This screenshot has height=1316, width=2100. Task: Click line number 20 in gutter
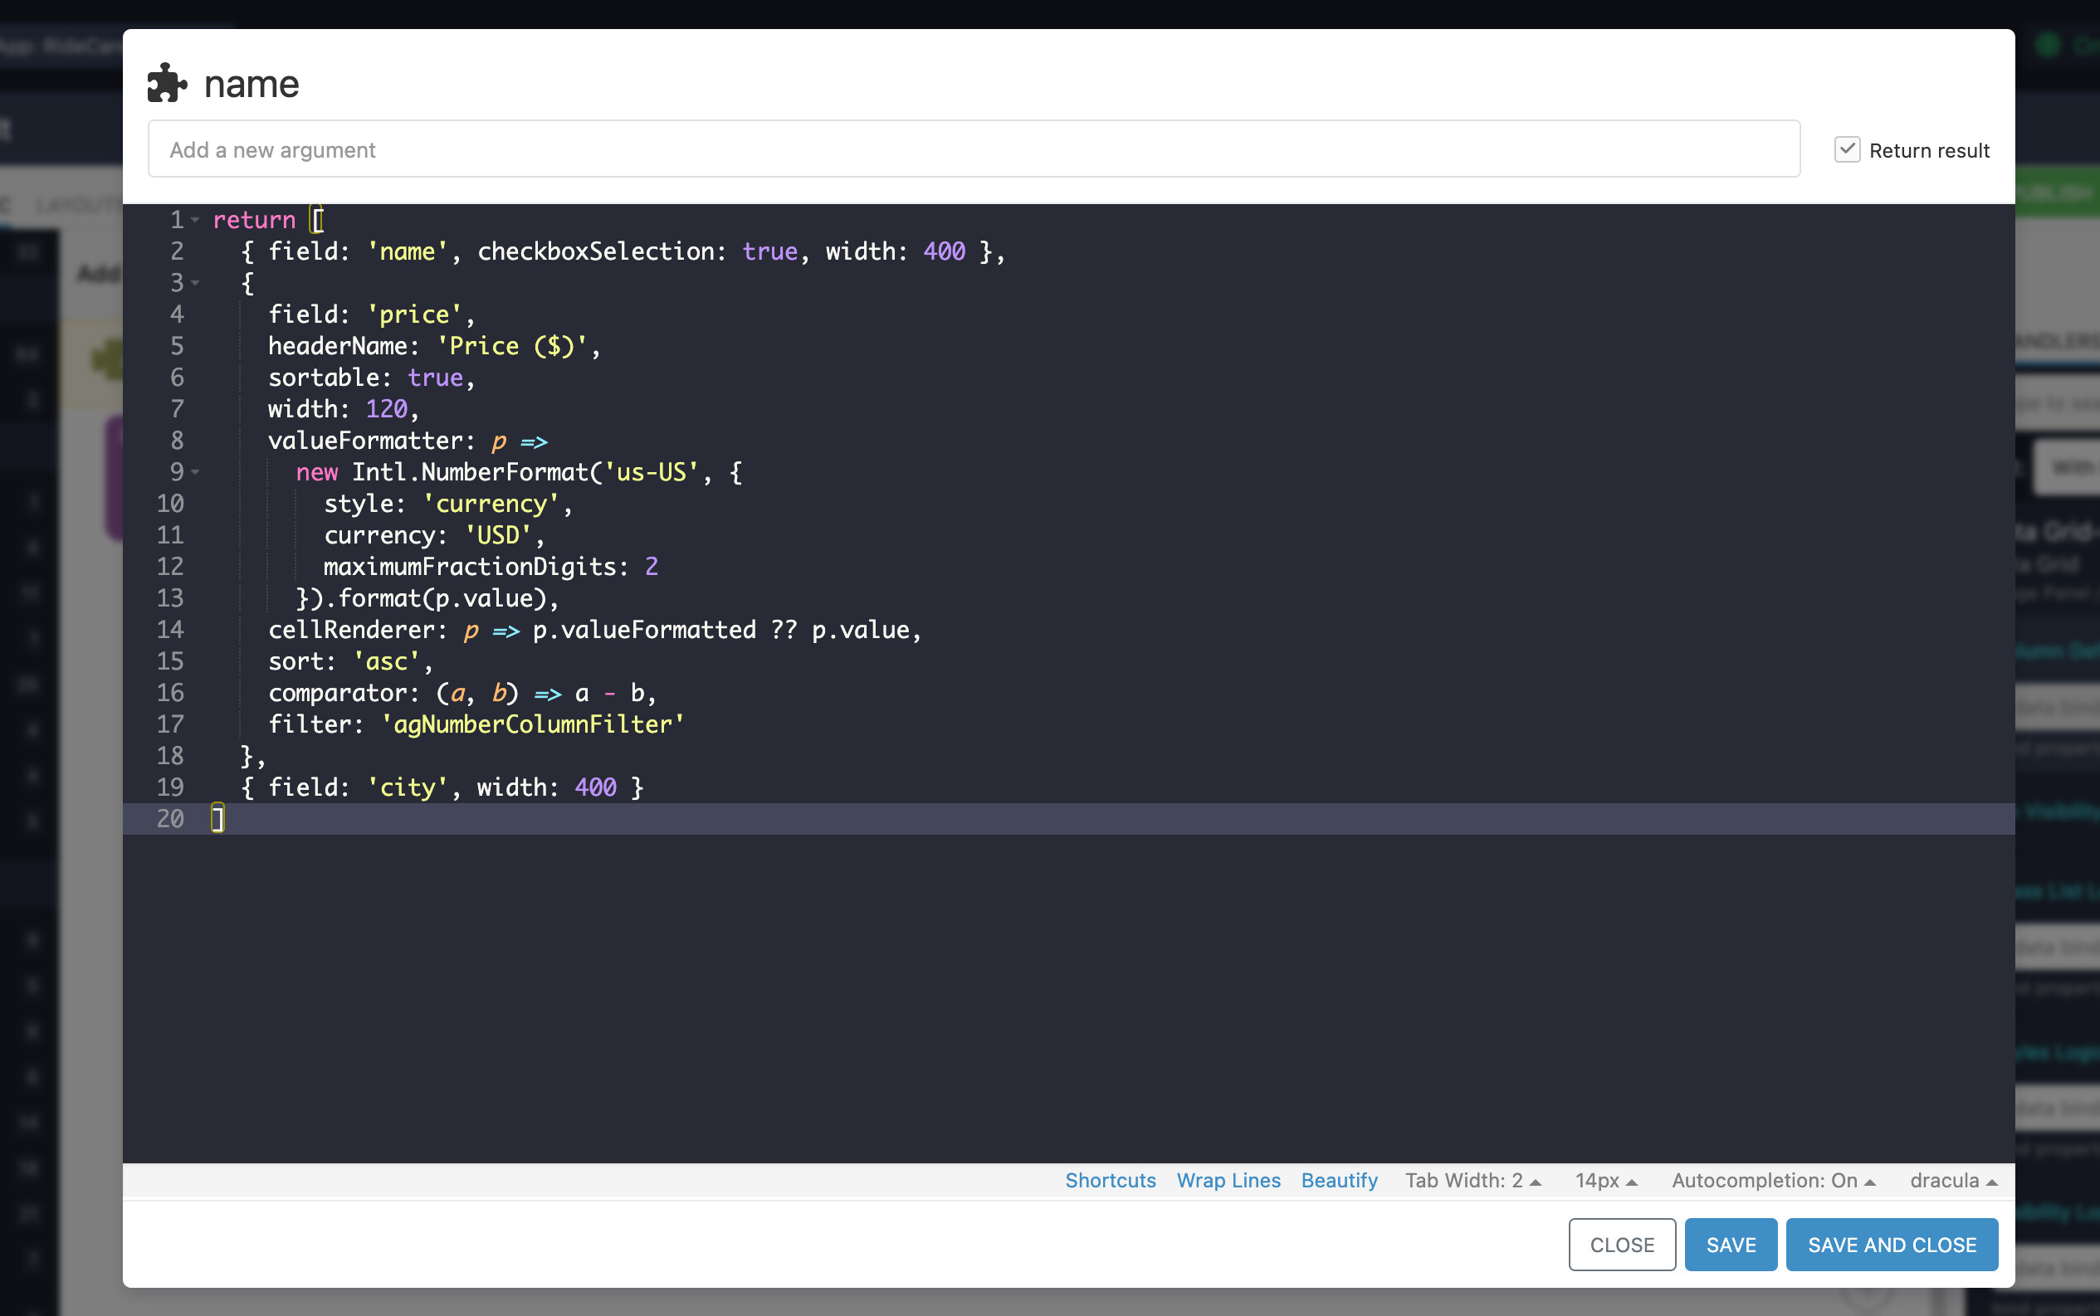(171, 819)
